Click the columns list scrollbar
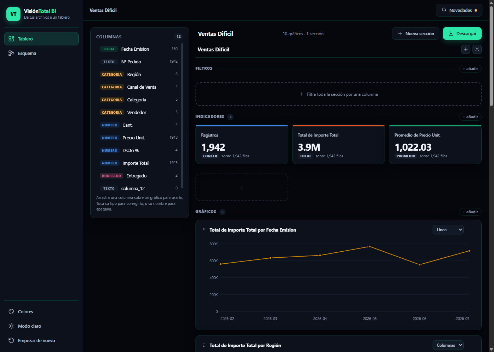 coord(182,115)
